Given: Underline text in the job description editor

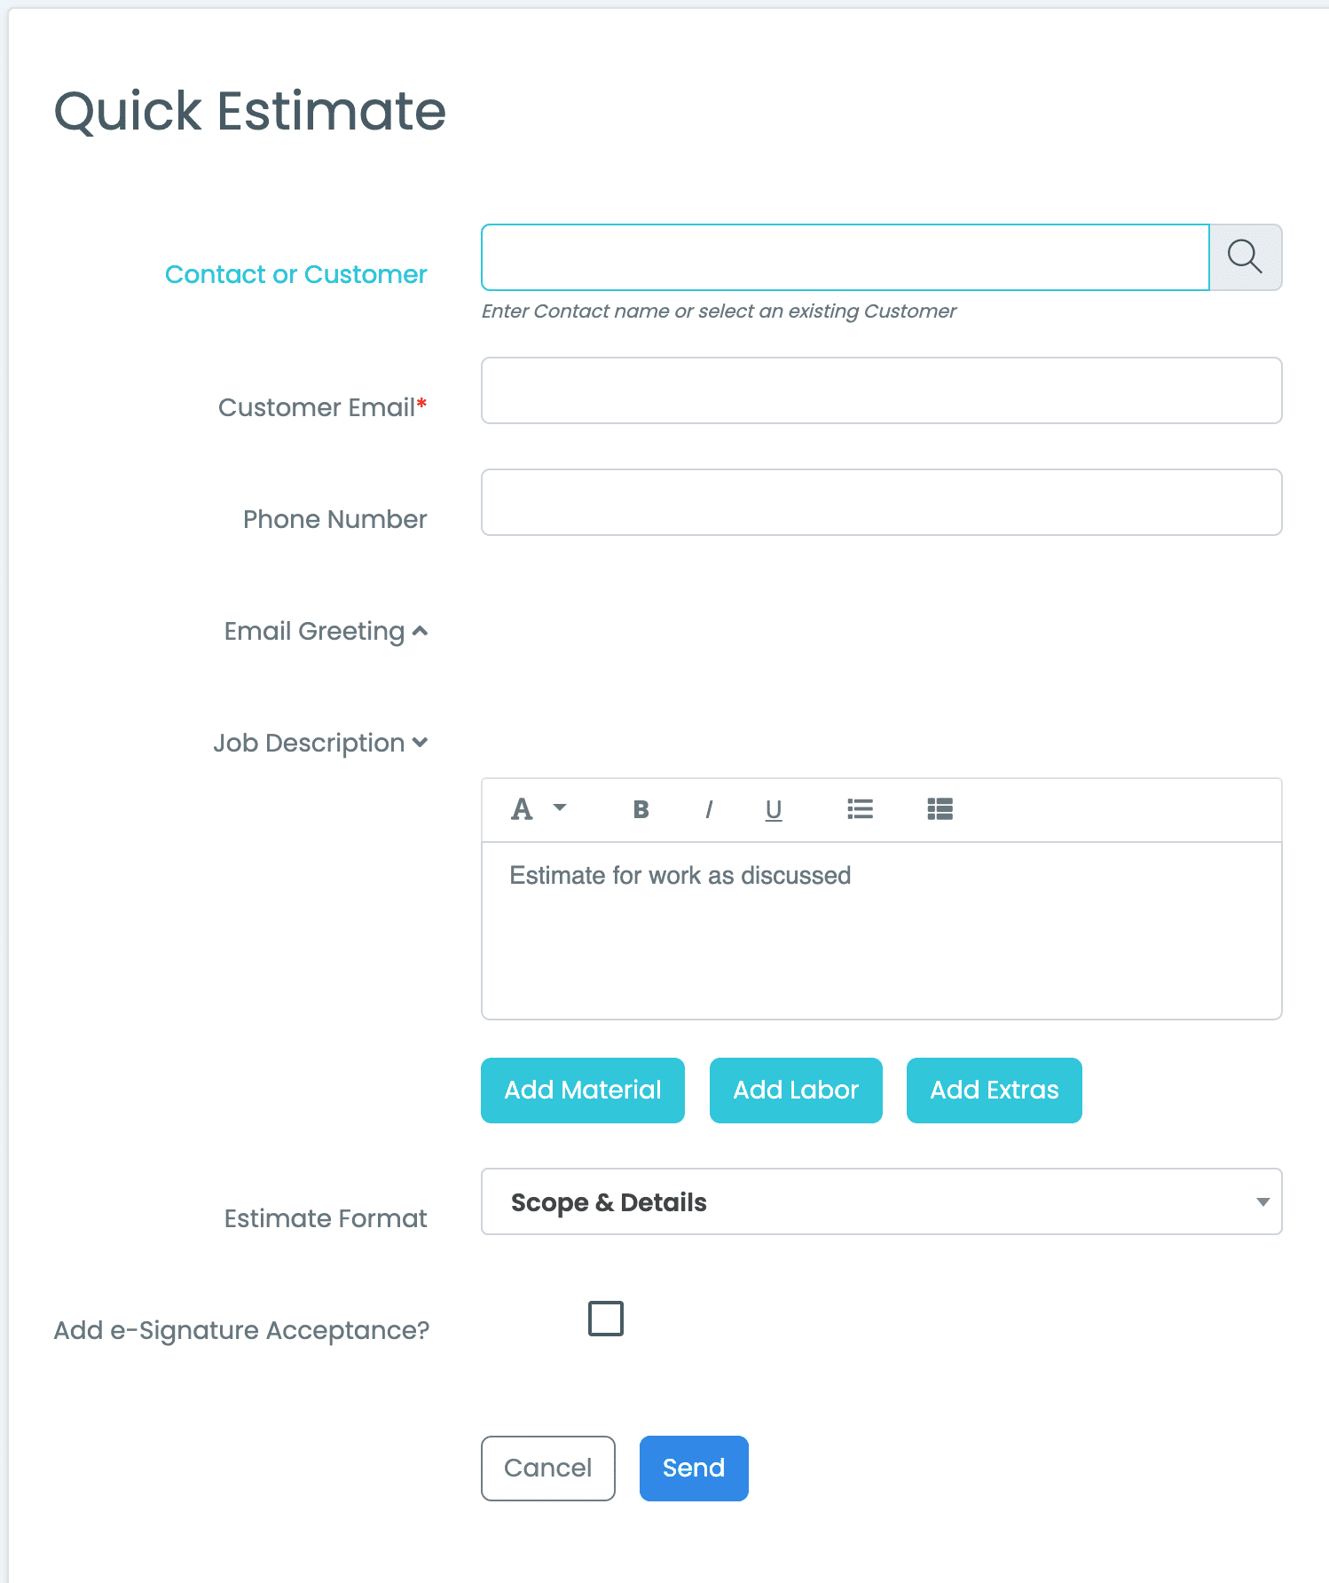Looking at the screenshot, I should [773, 809].
